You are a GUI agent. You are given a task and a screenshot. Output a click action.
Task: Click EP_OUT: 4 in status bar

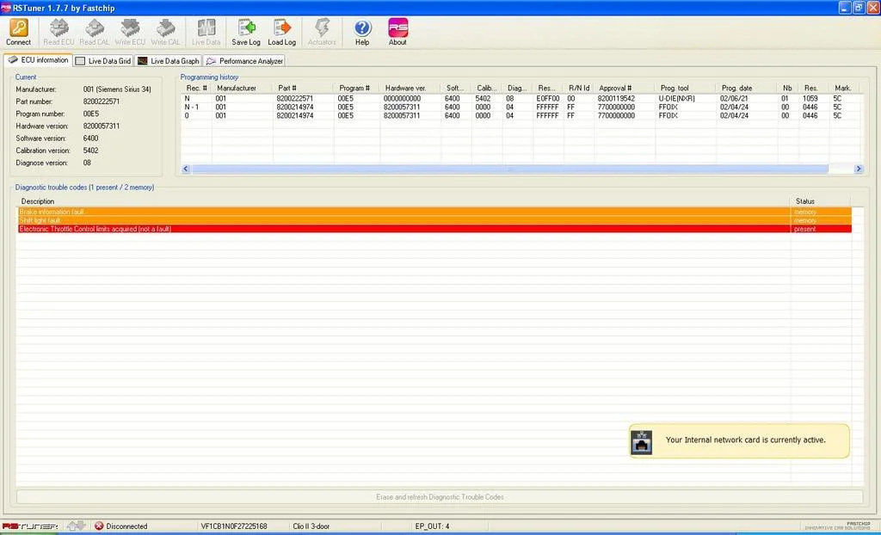432,526
